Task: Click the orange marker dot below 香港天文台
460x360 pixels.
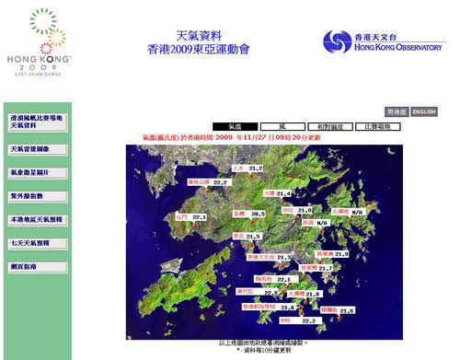Action: click(x=282, y=266)
